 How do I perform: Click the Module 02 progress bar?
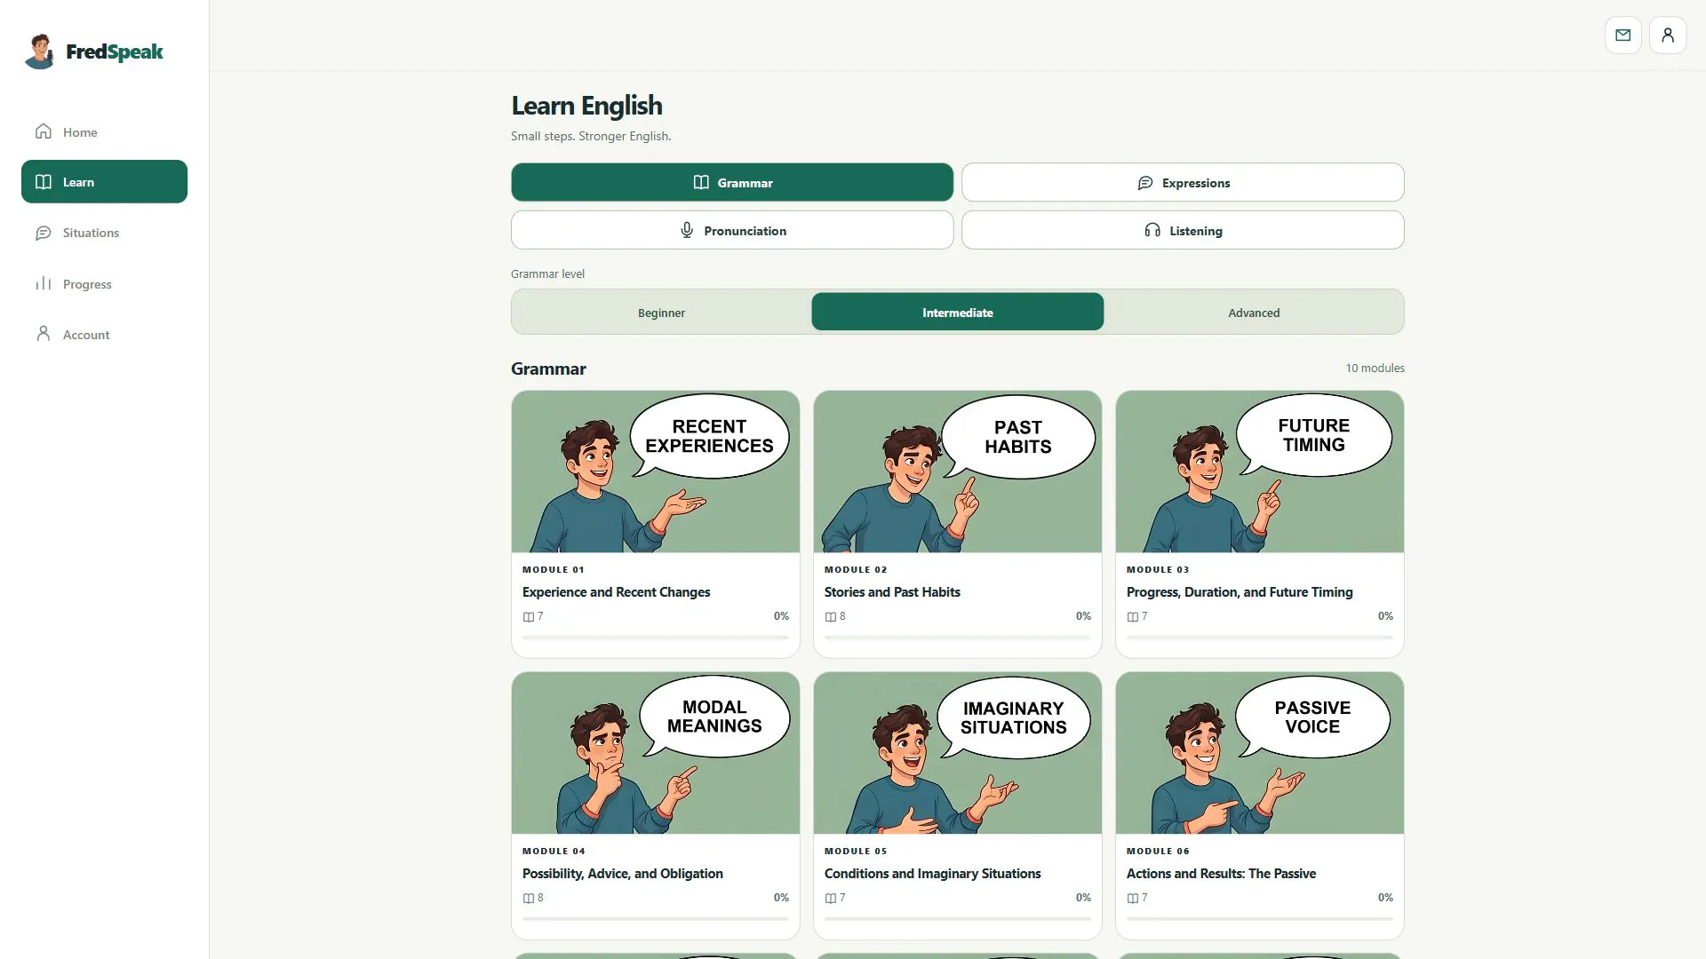958,638
